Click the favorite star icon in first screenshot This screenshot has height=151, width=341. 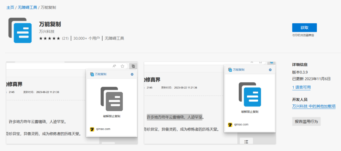[123, 66]
